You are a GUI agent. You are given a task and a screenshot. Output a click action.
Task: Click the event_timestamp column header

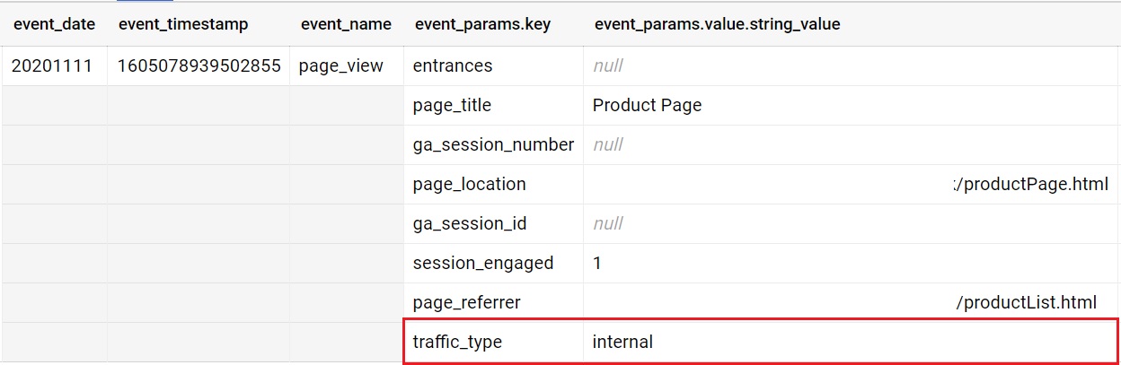(x=183, y=24)
